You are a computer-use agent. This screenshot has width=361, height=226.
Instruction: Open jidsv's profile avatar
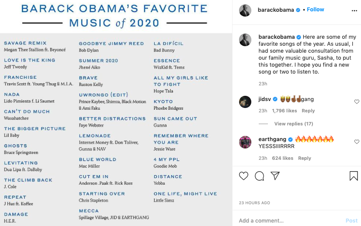(245, 101)
